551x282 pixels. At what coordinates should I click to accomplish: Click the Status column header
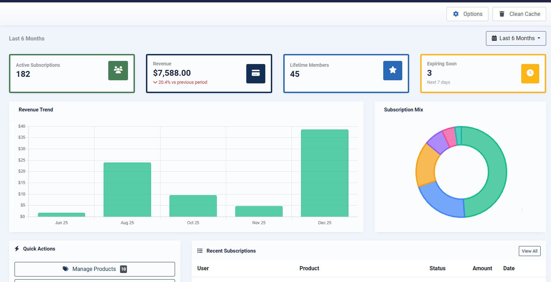(x=437, y=268)
